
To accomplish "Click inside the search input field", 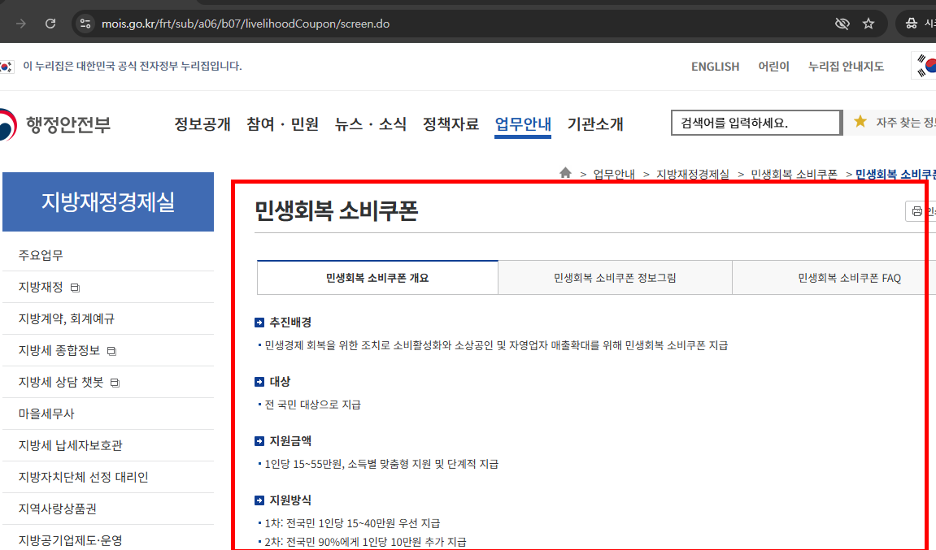I will tap(756, 122).
